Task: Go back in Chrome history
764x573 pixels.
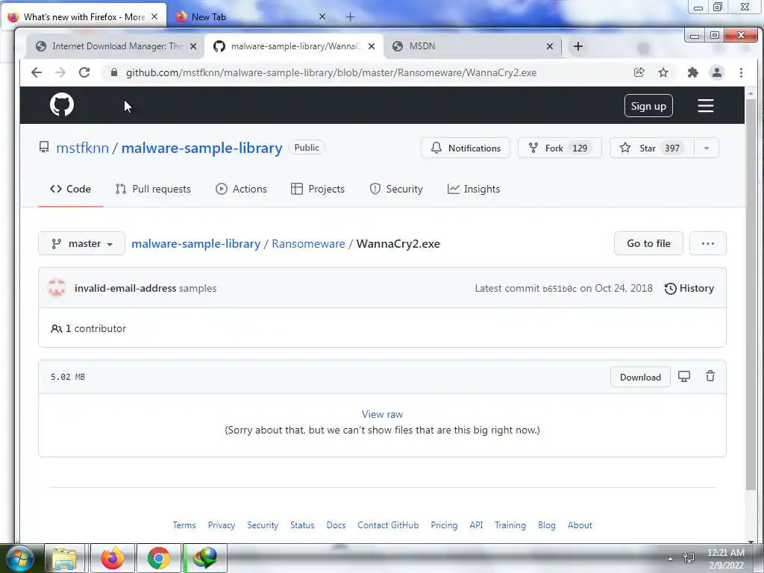Action: 37,72
